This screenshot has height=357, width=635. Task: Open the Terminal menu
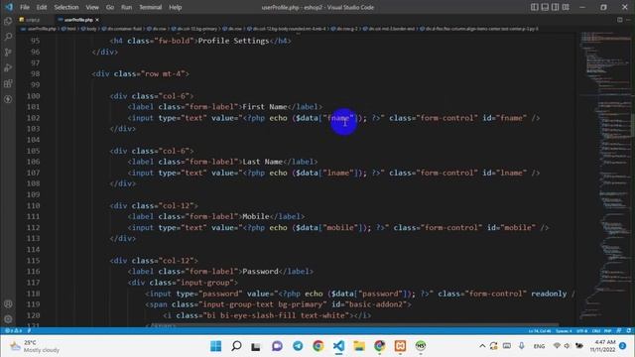pyautogui.click(x=150, y=7)
